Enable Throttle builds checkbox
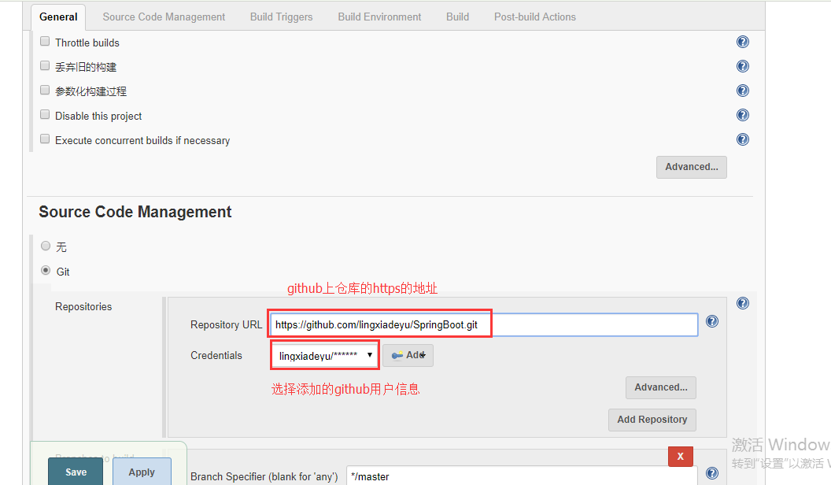The height and width of the screenshot is (485, 831). point(45,42)
